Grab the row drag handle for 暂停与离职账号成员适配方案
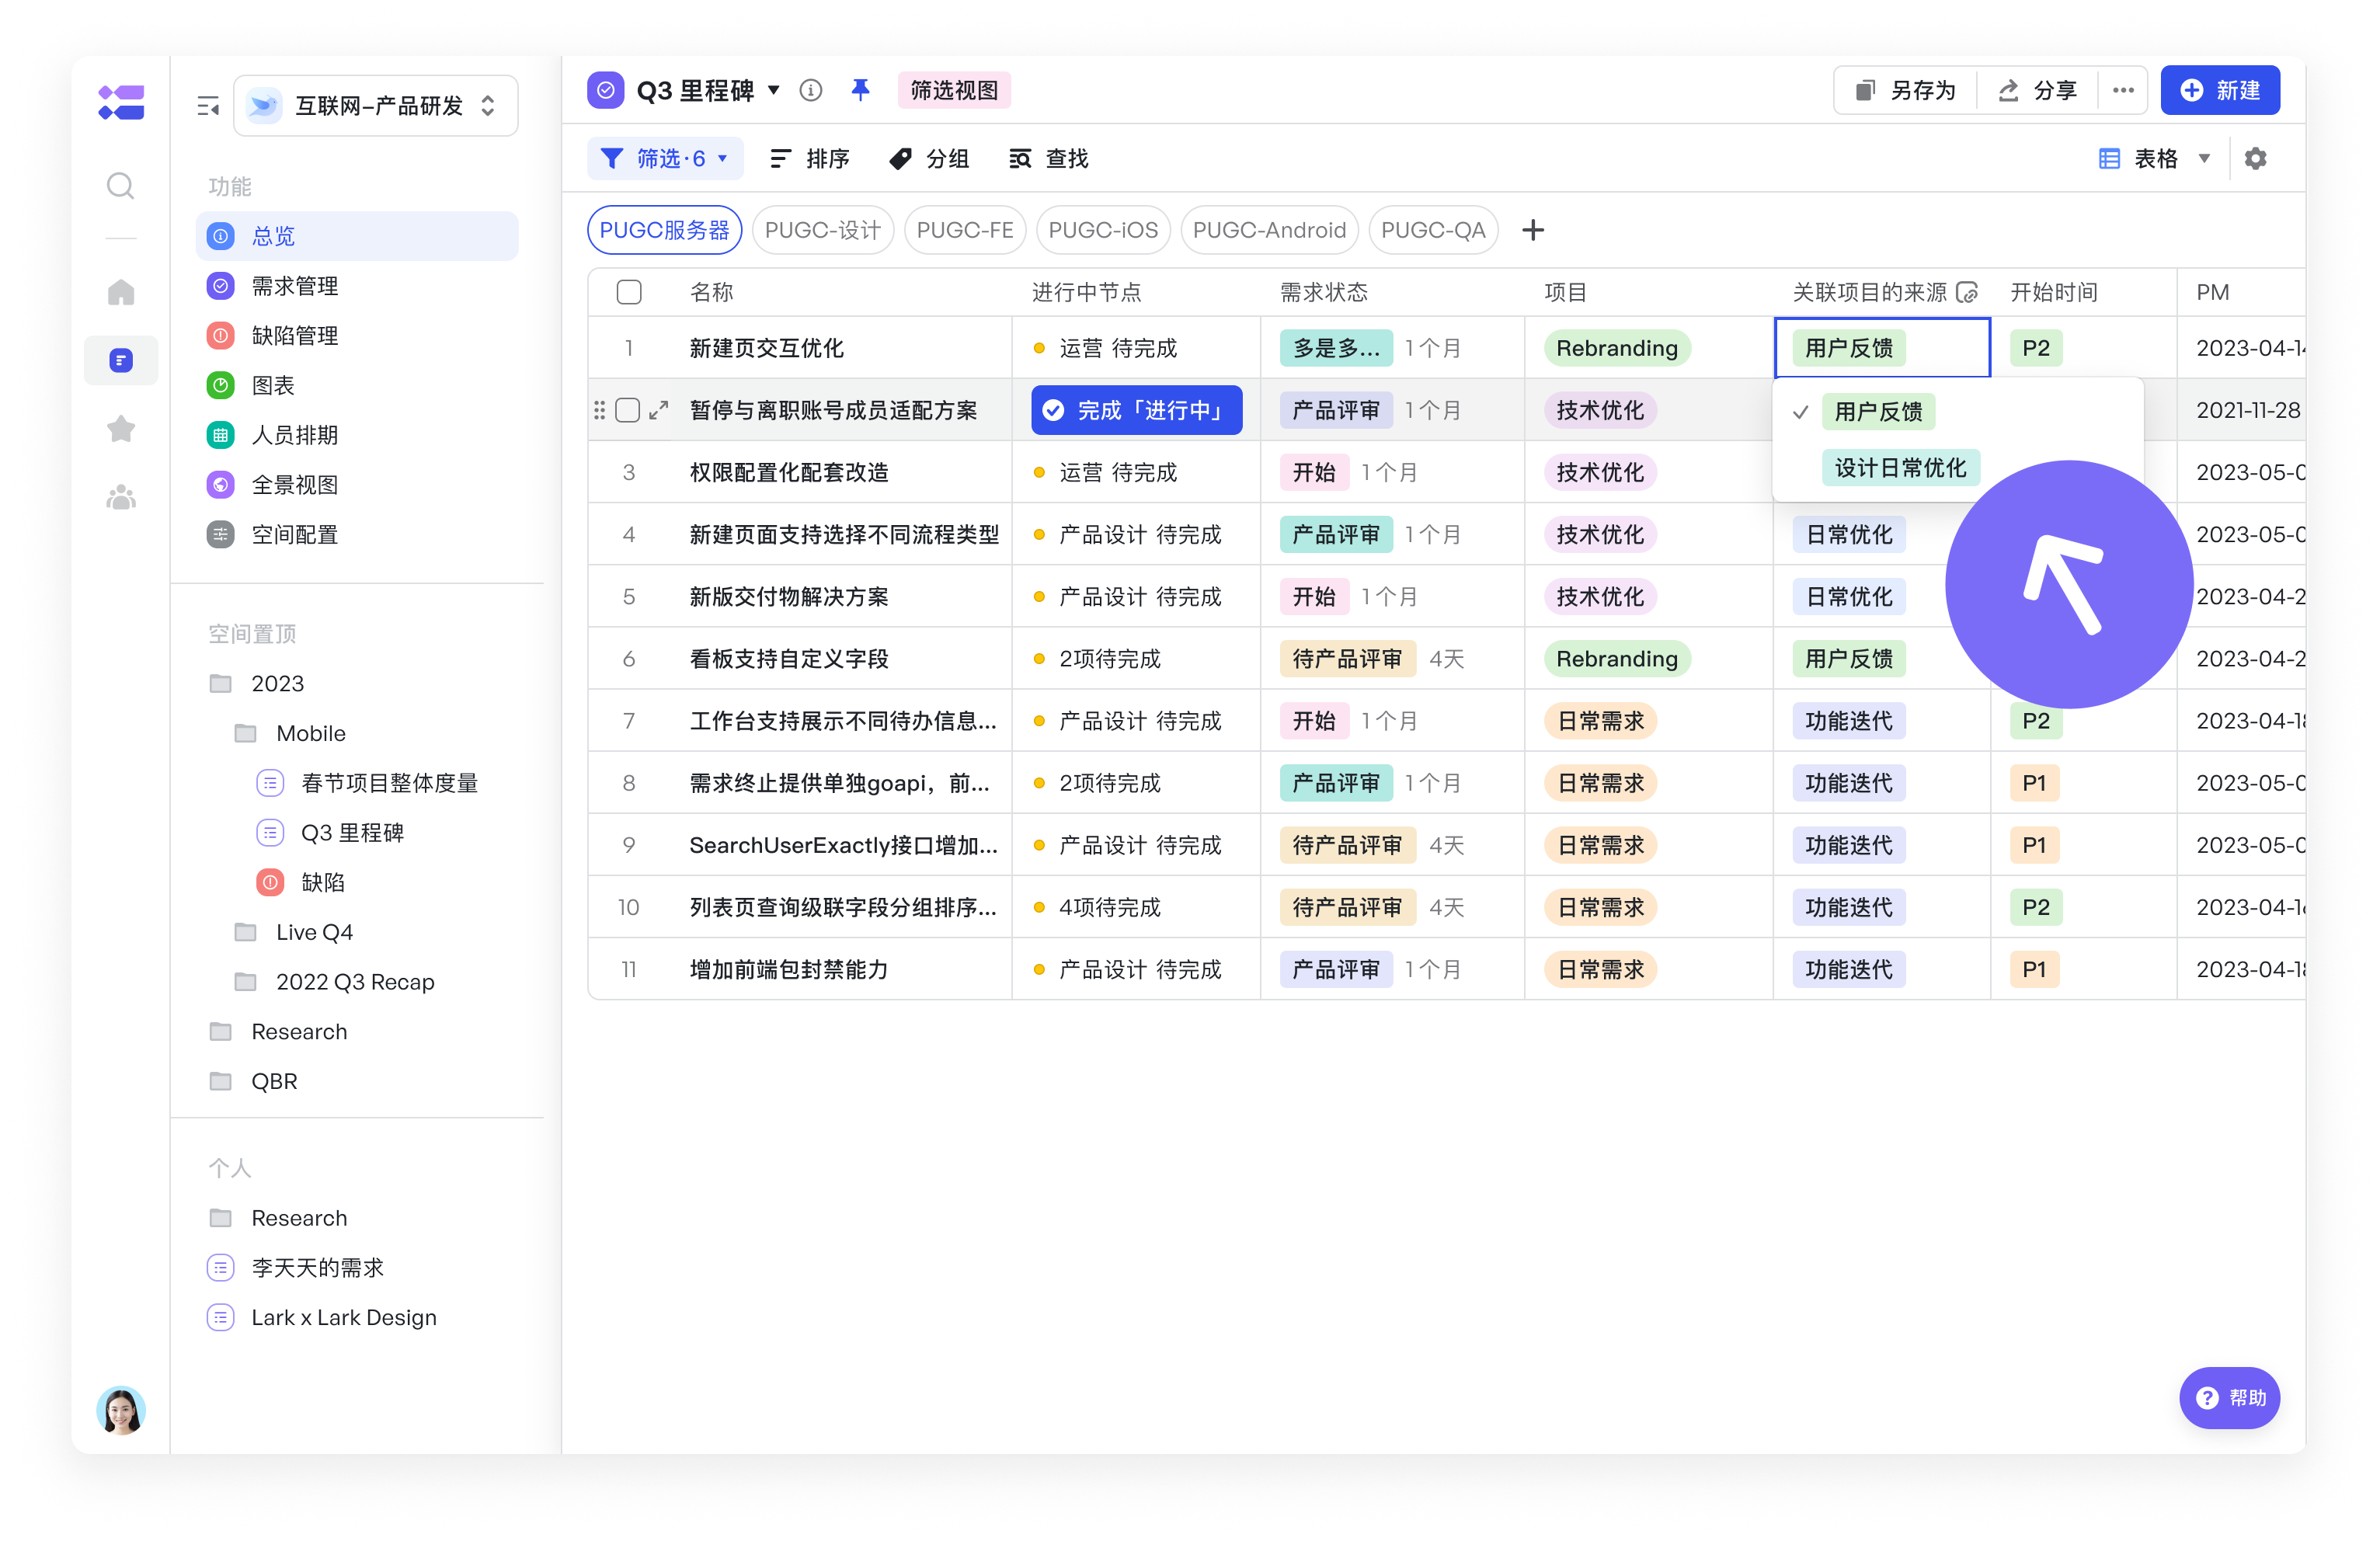This screenshot has height=1541, width=2380. pyautogui.click(x=599, y=411)
